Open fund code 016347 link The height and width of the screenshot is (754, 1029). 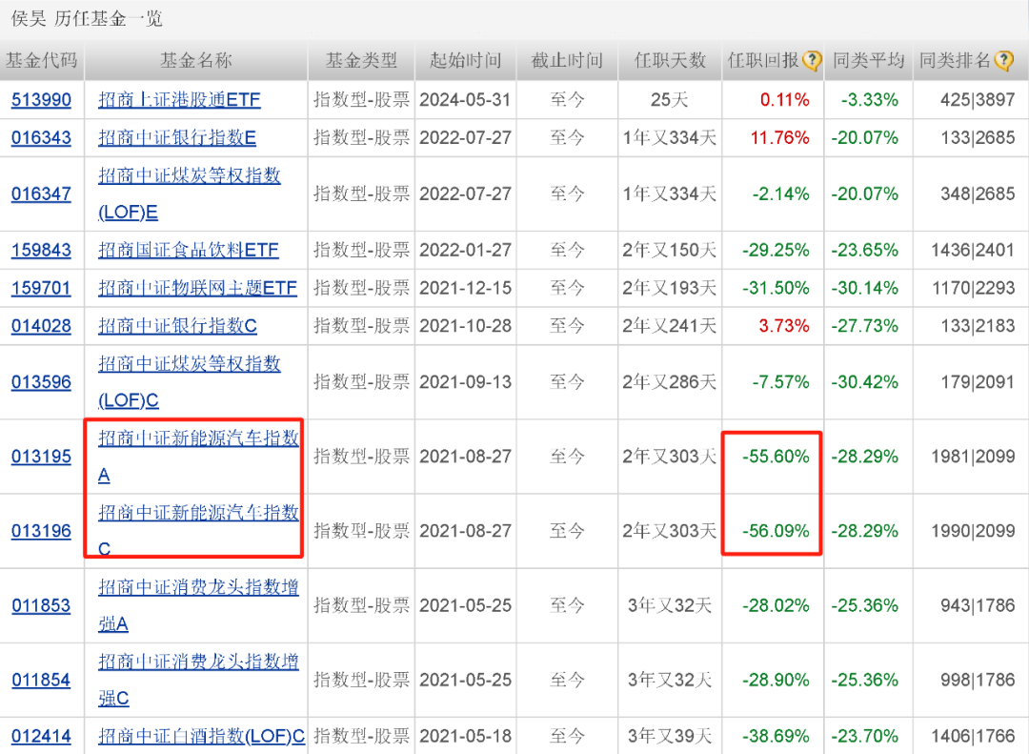[x=41, y=194]
